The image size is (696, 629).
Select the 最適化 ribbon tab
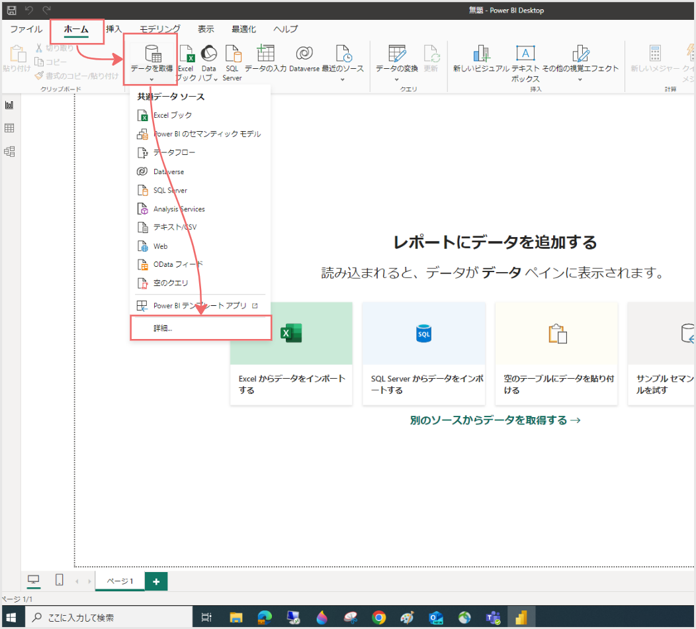[243, 29]
